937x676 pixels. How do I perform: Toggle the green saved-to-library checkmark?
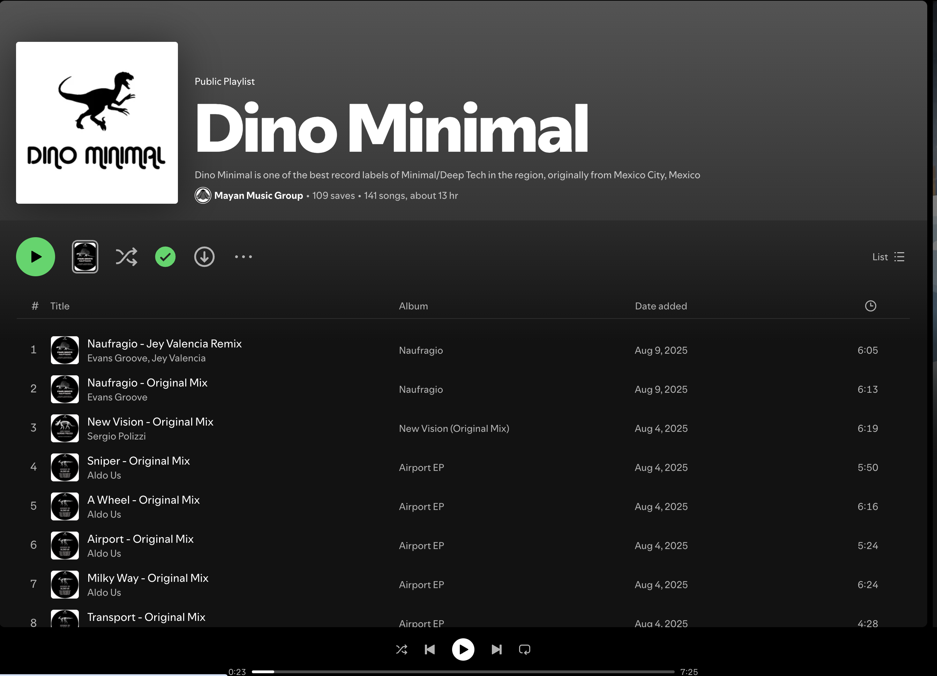(x=165, y=257)
